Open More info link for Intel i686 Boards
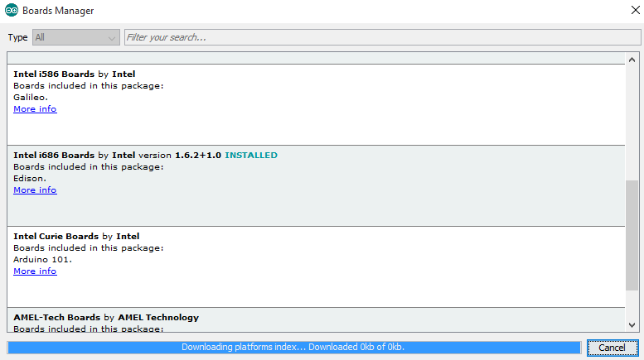Viewport: 644px width, 360px height. point(35,190)
